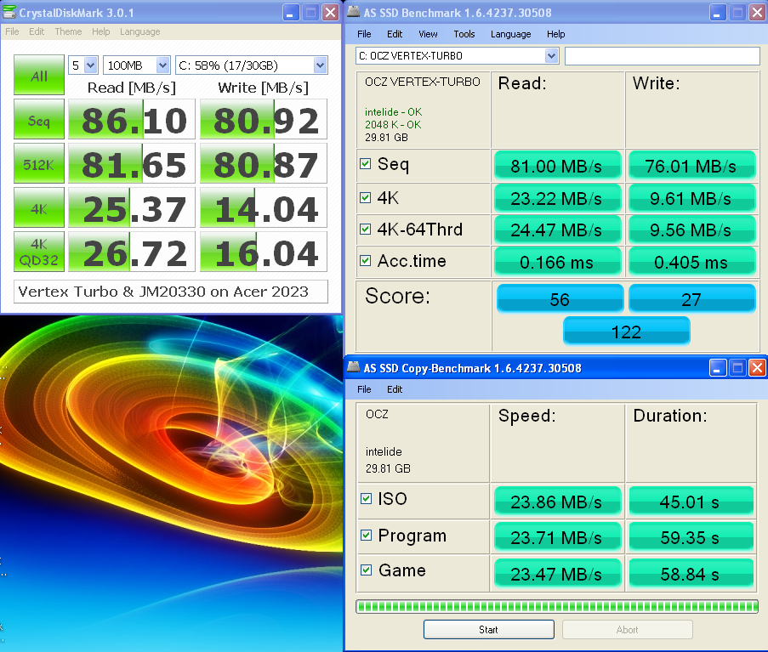Open the Theme menu in CrystalDiskMark

click(x=68, y=31)
